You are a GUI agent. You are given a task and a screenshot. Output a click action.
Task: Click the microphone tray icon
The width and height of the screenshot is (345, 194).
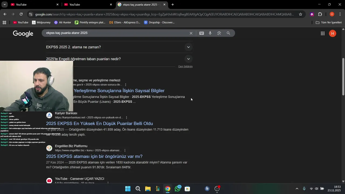coord(304,189)
